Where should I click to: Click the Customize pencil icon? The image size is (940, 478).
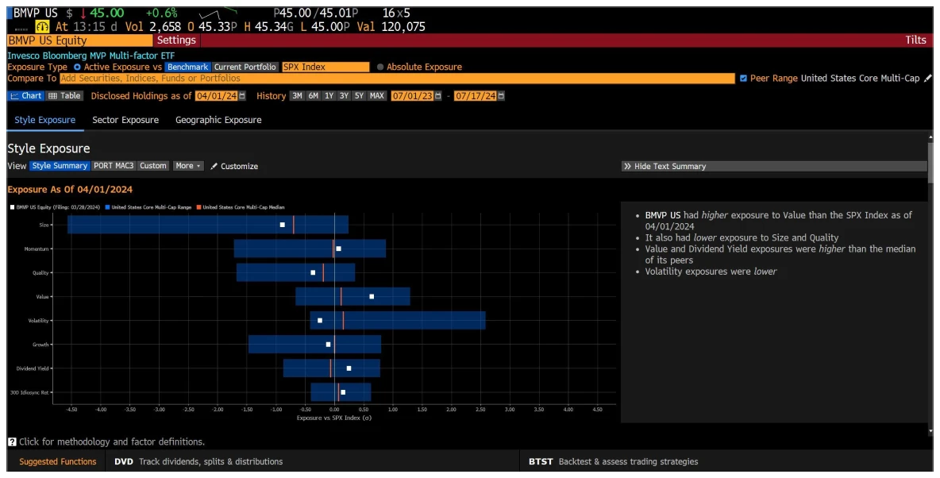[x=214, y=166]
